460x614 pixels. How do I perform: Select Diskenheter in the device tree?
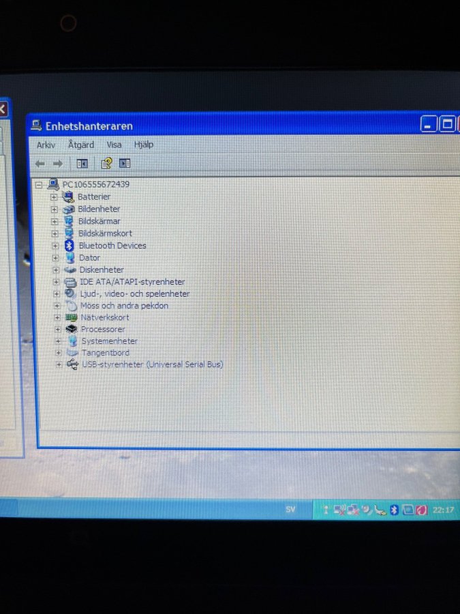pyautogui.click(x=102, y=270)
